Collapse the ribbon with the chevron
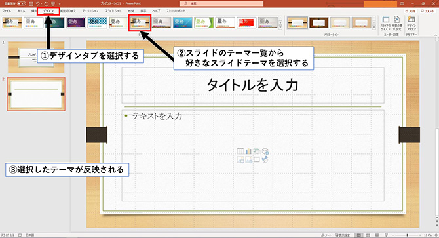Image resolution: width=439 pixels, height=238 pixels. 436,35
